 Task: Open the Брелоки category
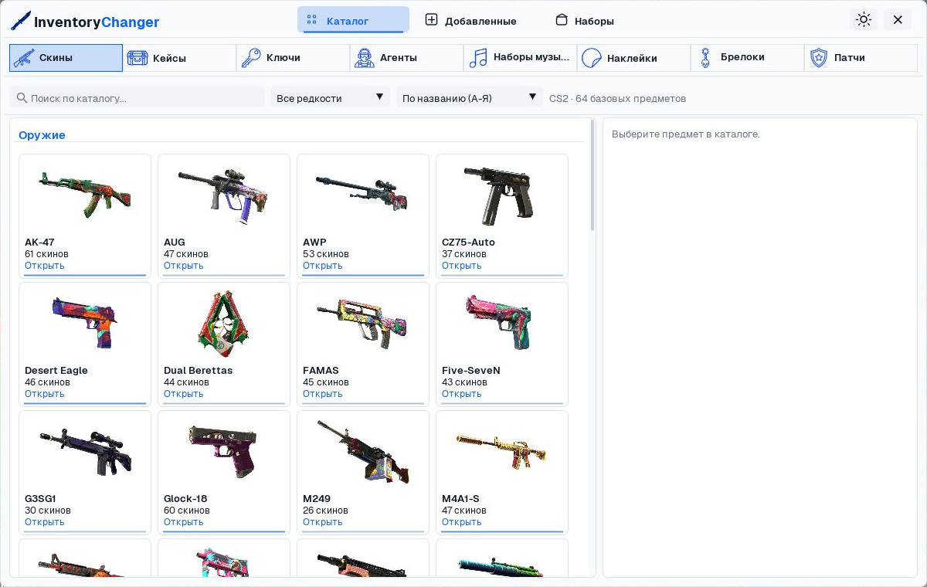click(747, 58)
